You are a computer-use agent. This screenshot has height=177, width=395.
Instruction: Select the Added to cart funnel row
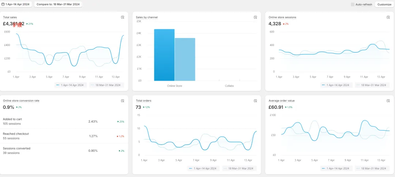(x=64, y=121)
